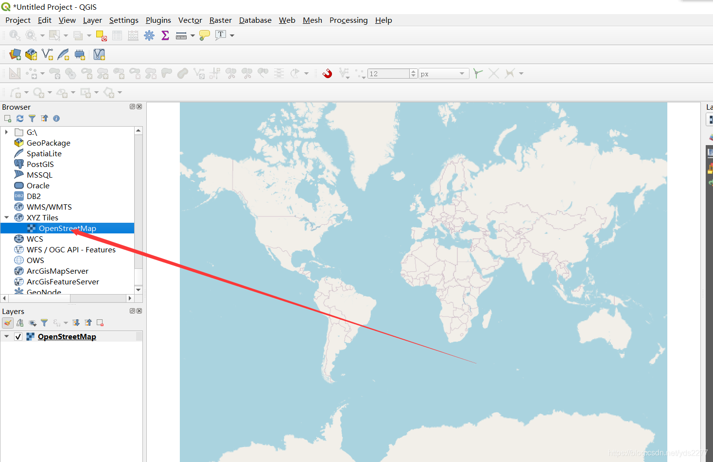The width and height of the screenshot is (713, 462).
Task: Open the Field Calculator abacus icon
Action: (x=133, y=35)
